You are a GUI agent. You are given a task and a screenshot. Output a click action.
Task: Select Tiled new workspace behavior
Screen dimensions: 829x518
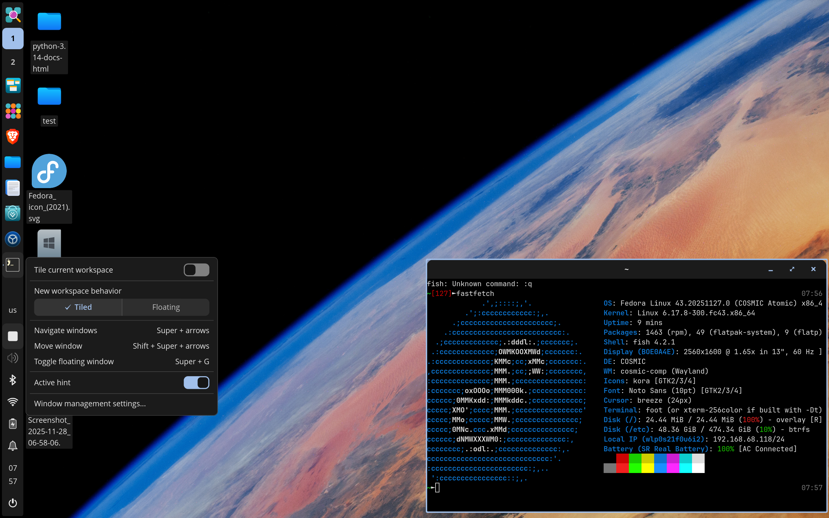[78, 307]
